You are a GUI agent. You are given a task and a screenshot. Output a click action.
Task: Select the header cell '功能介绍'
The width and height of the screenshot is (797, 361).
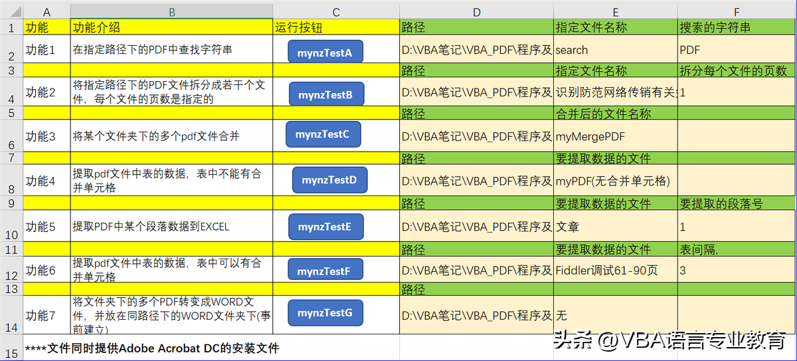pyautogui.click(x=171, y=27)
